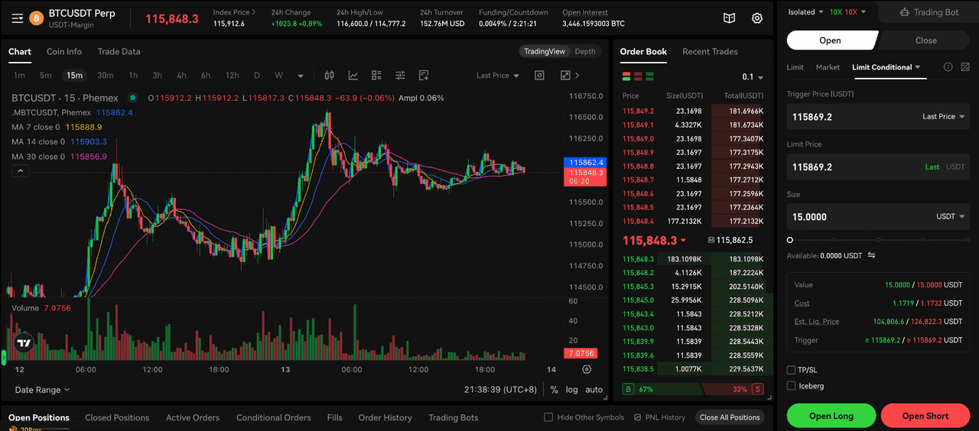Screen dimensions: 979x431
Task: Click the transfer arrows next to Available
Action: pos(871,255)
